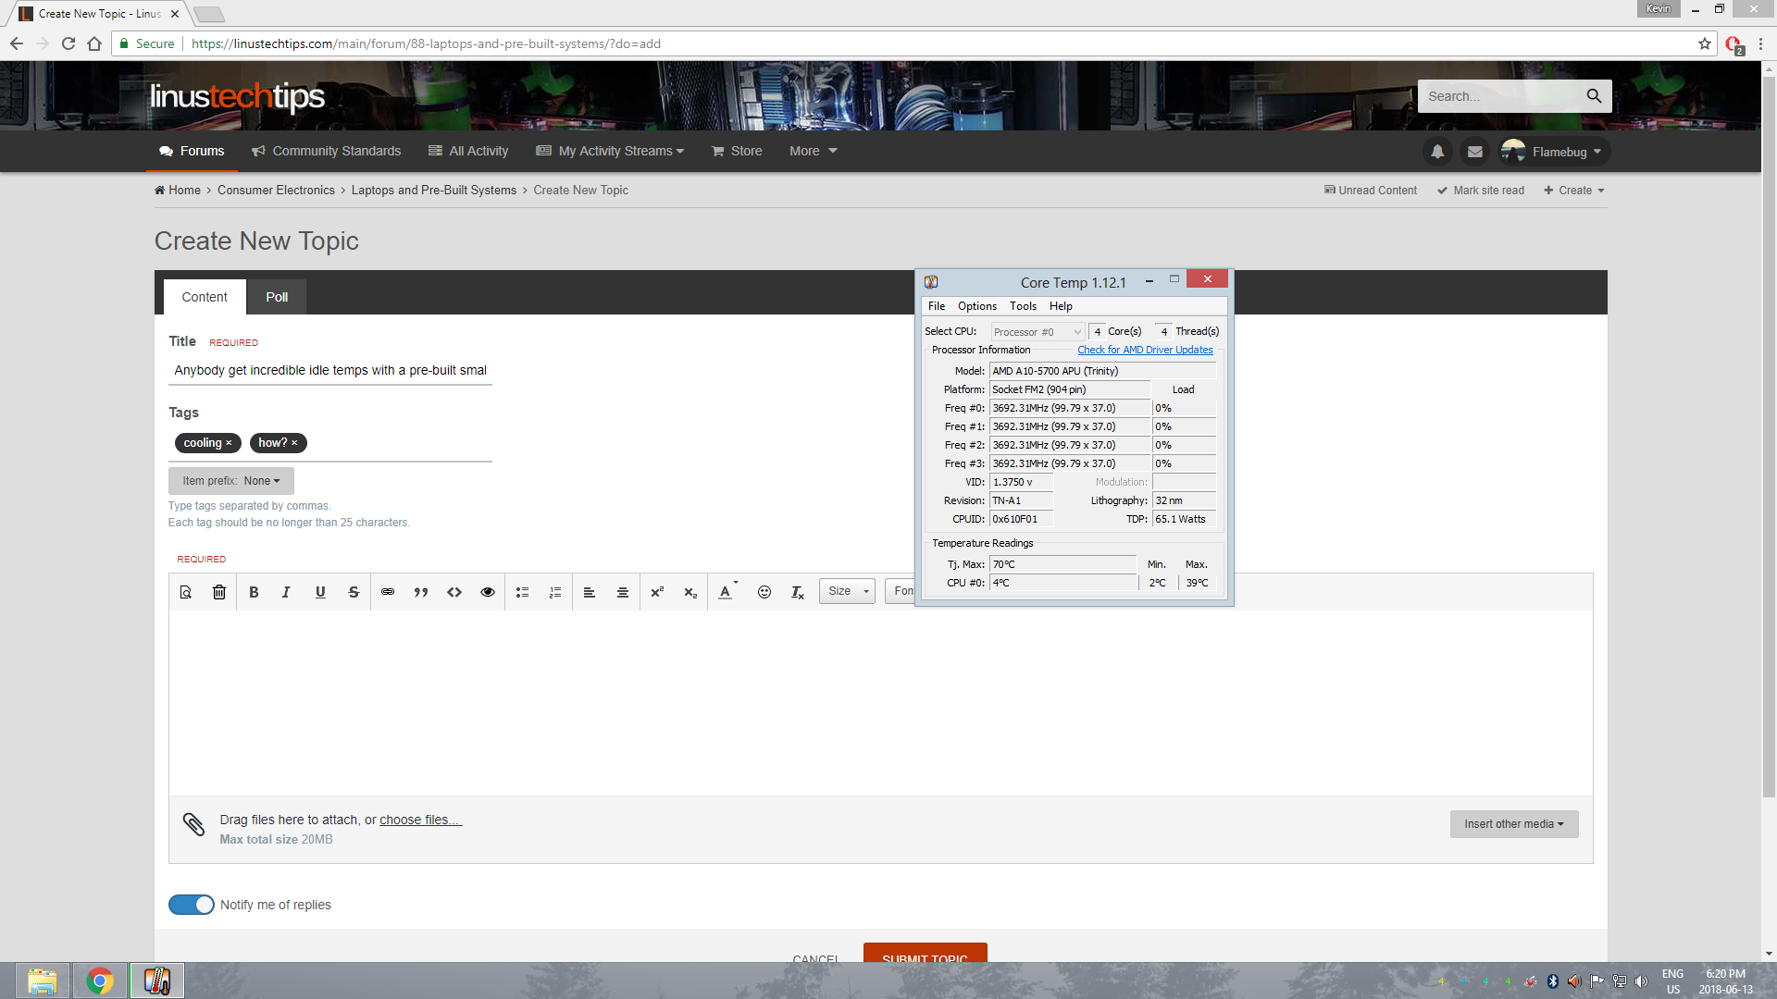The height and width of the screenshot is (999, 1777).
Task: Go to browser home page
Action: pyautogui.click(x=94, y=43)
